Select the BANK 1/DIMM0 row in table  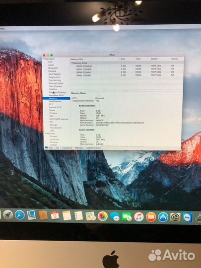point(127,69)
